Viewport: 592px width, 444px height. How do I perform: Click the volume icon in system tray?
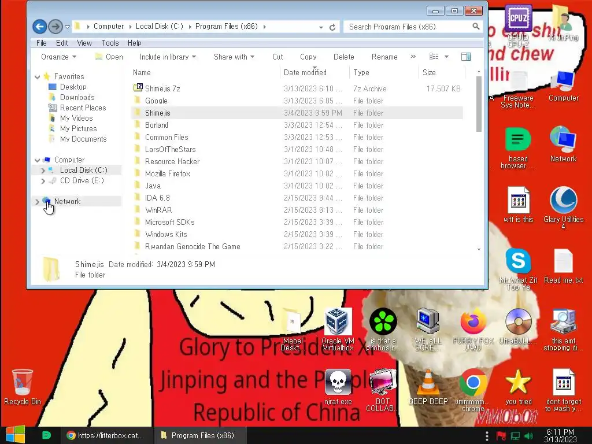point(528,436)
